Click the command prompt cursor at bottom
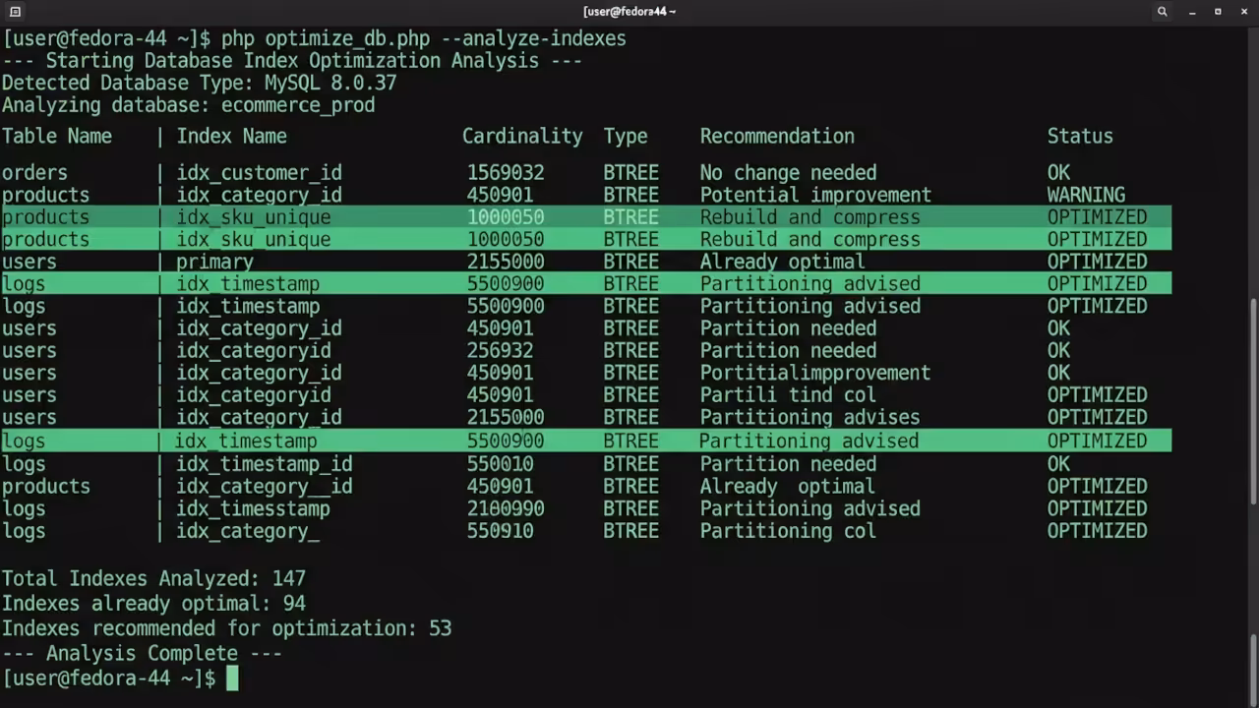This screenshot has width=1259, height=708. (232, 678)
